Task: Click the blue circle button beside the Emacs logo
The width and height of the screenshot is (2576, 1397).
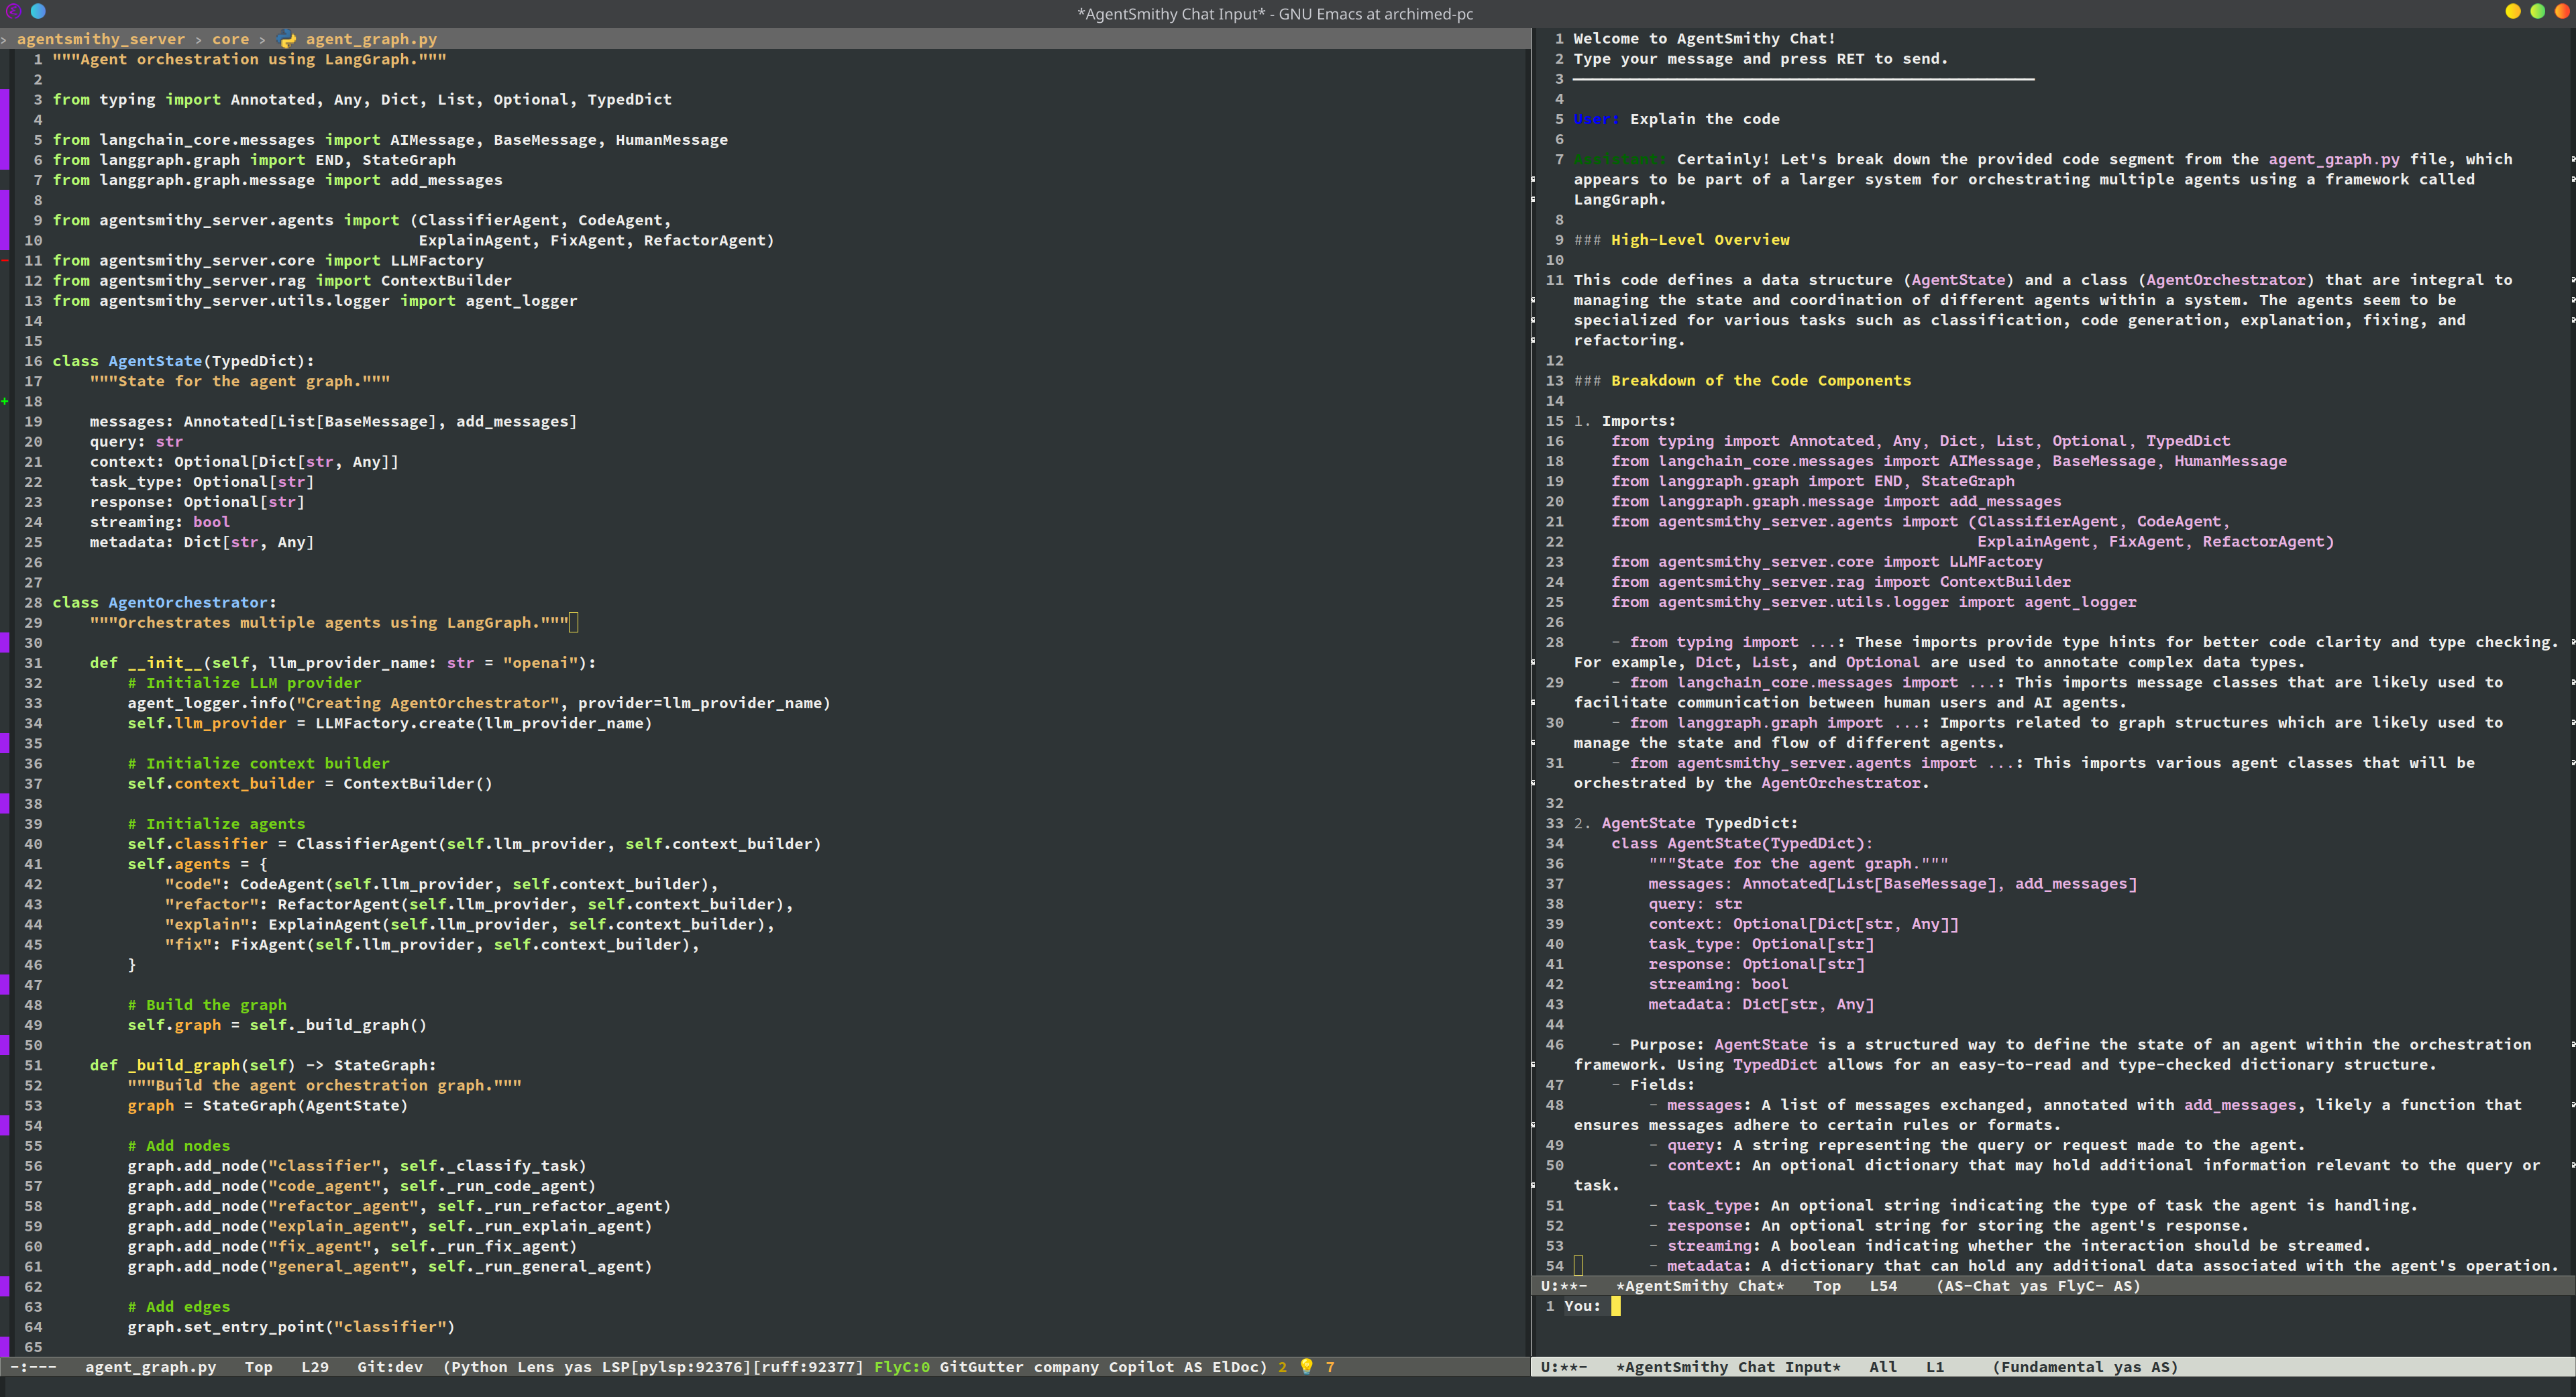Action: (38, 12)
